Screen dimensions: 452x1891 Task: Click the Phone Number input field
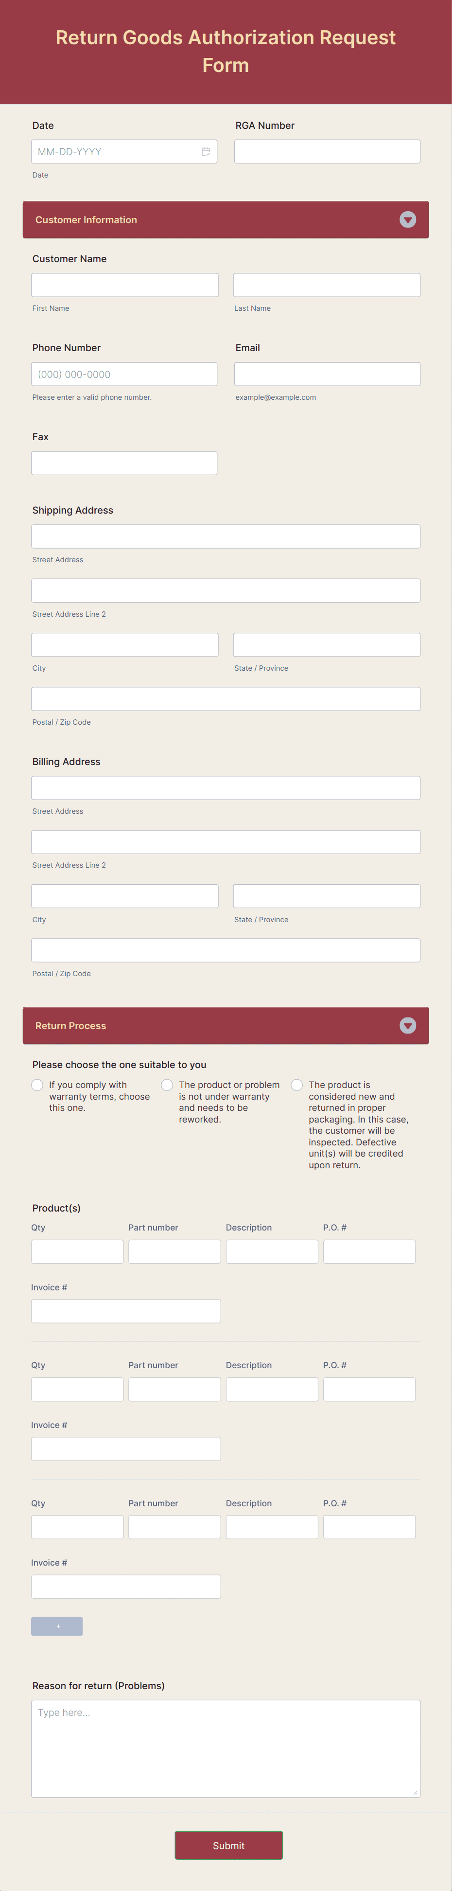click(x=125, y=374)
